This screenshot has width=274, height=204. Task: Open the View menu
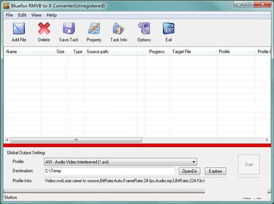37,15
